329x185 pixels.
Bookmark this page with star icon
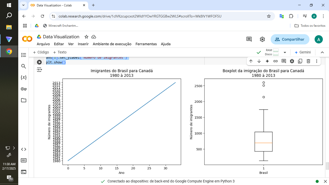click(269, 16)
